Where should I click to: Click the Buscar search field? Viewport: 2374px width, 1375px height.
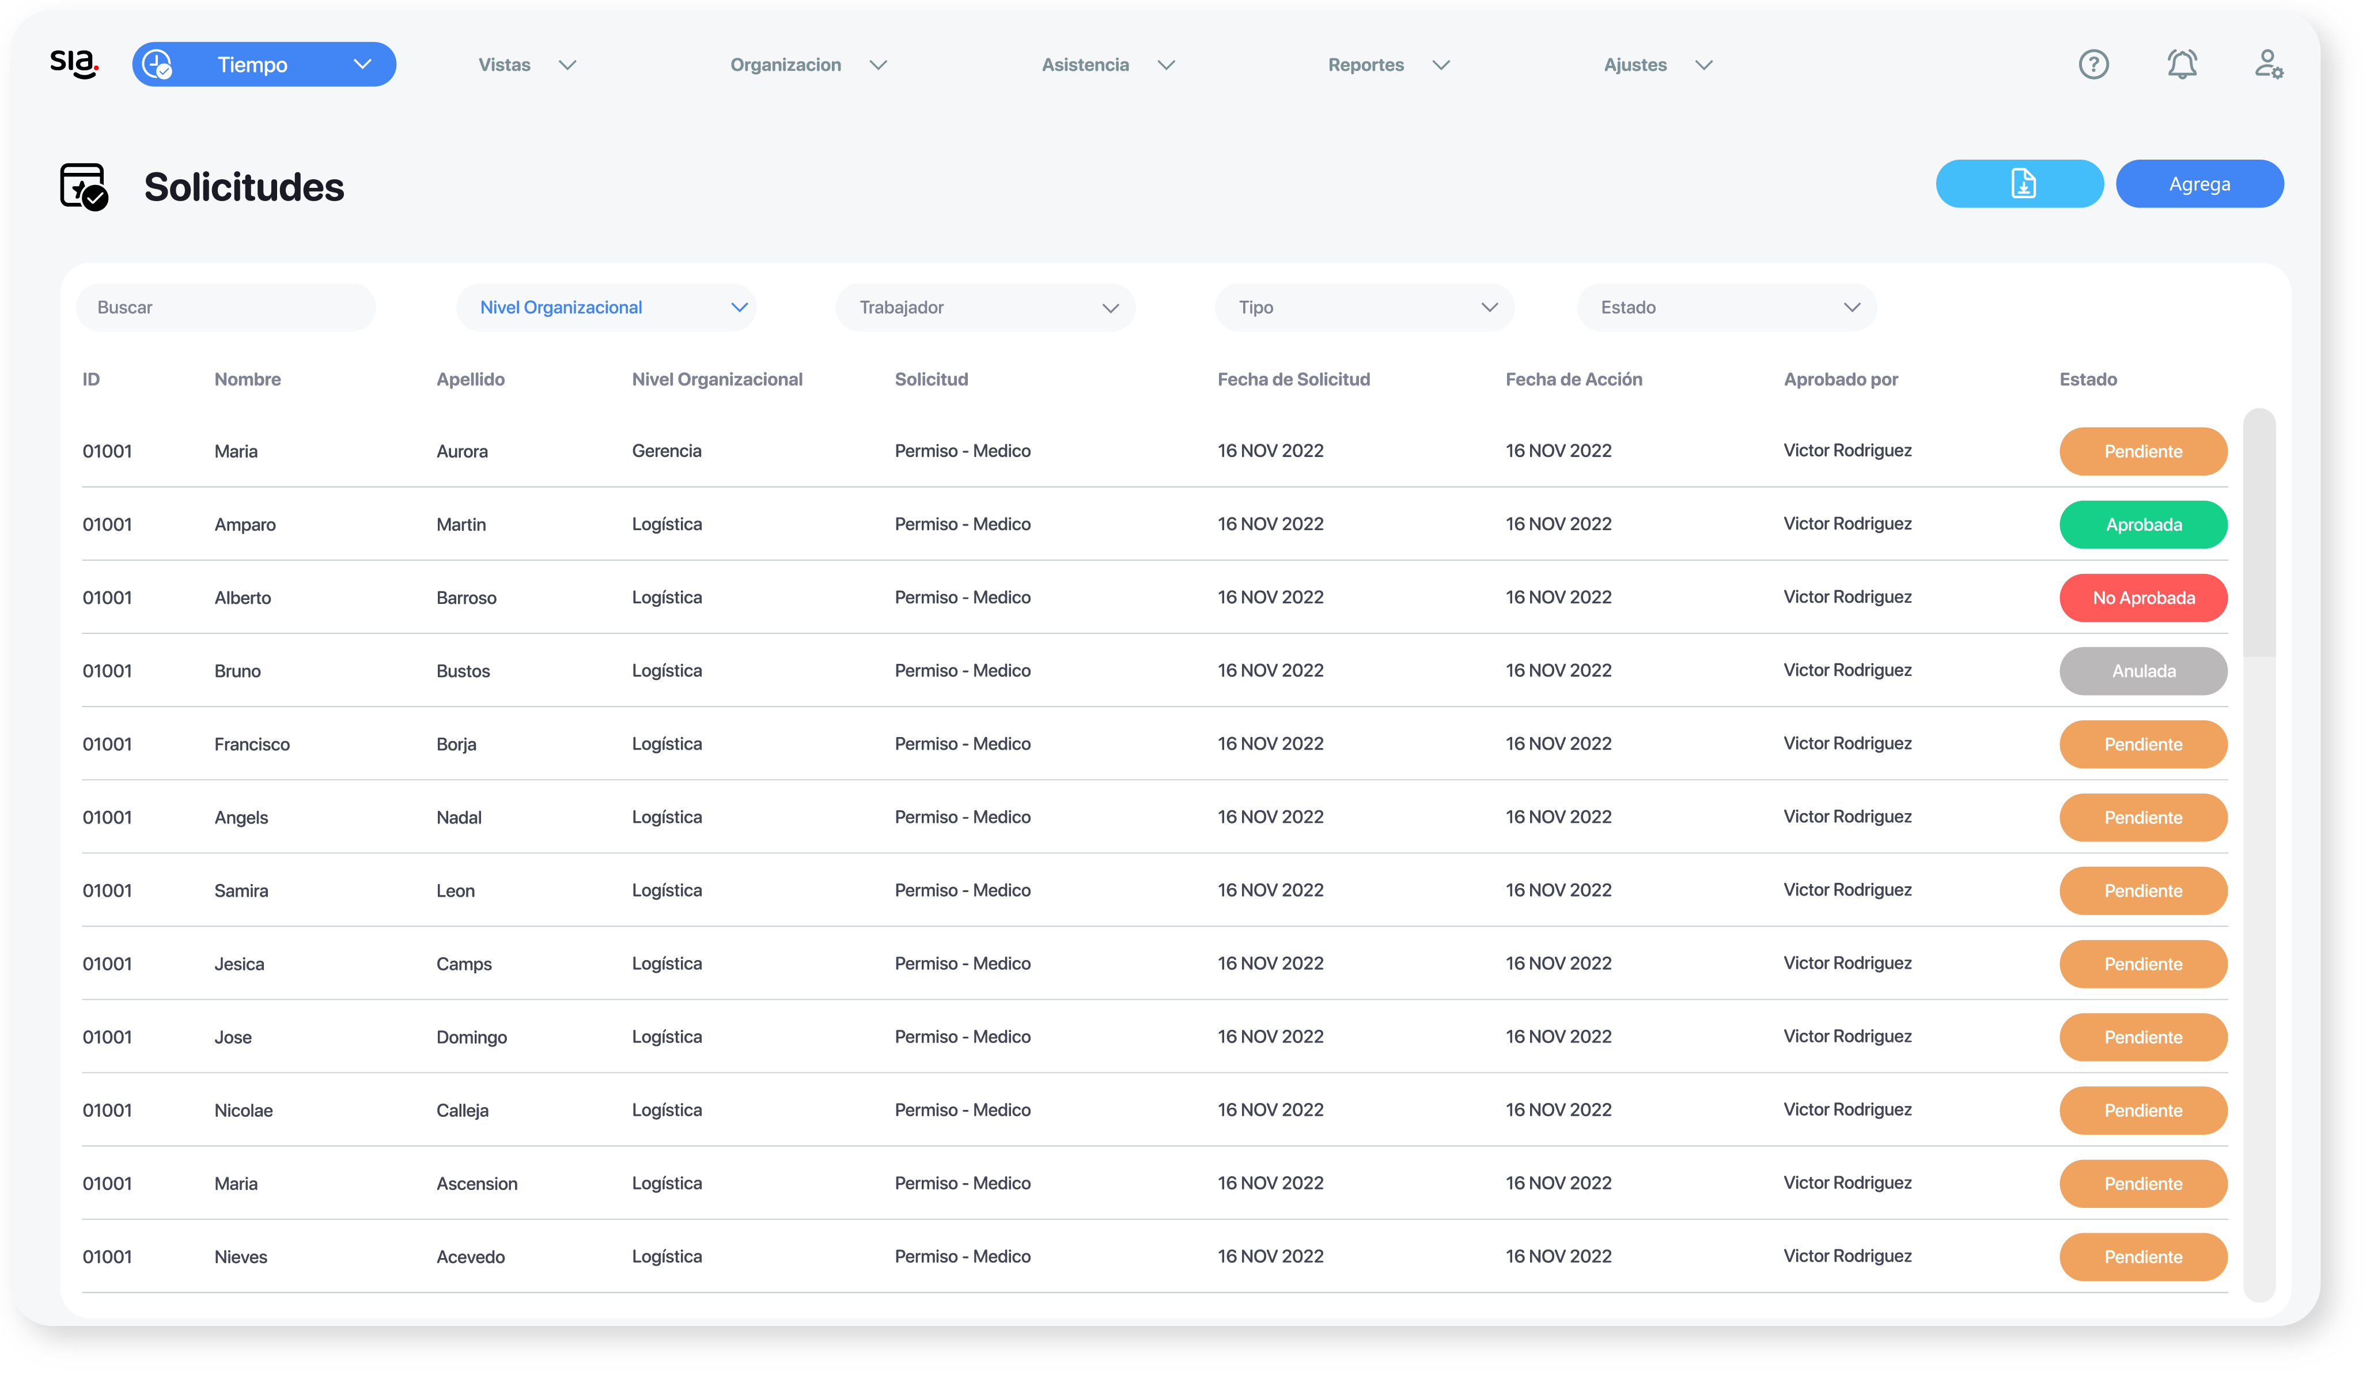[x=225, y=306]
